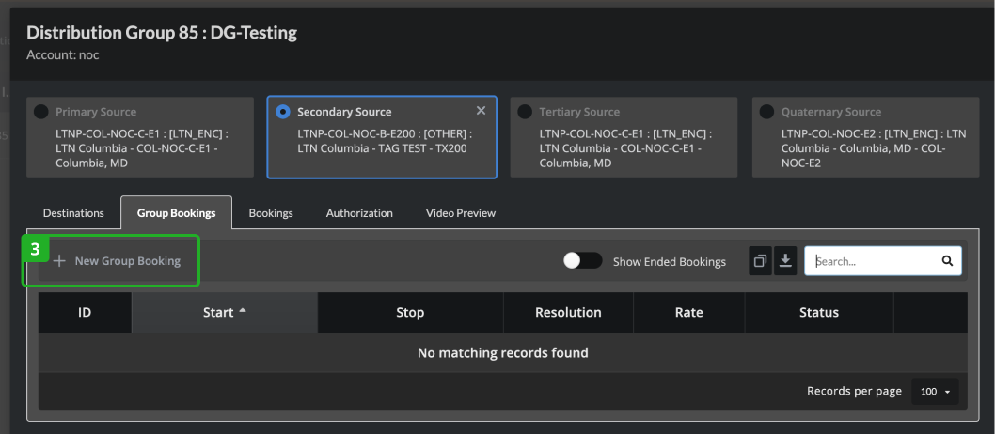Viewport: 995px width, 434px height.
Task: Click the Tertiary Source LTNP-COL-NOC-C-E1 description
Action: 625,148
